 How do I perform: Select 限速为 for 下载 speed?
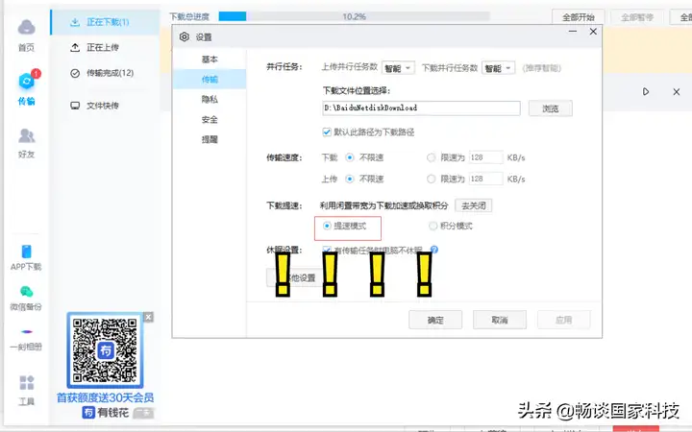432,157
